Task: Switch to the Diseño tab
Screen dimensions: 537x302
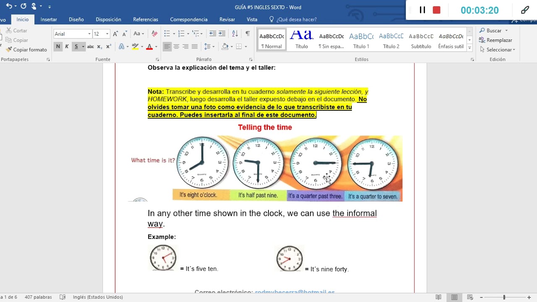Action: pyautogui.click(x=76, y=19)
